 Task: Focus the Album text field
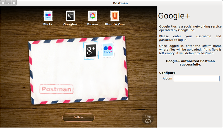(197, 78)
